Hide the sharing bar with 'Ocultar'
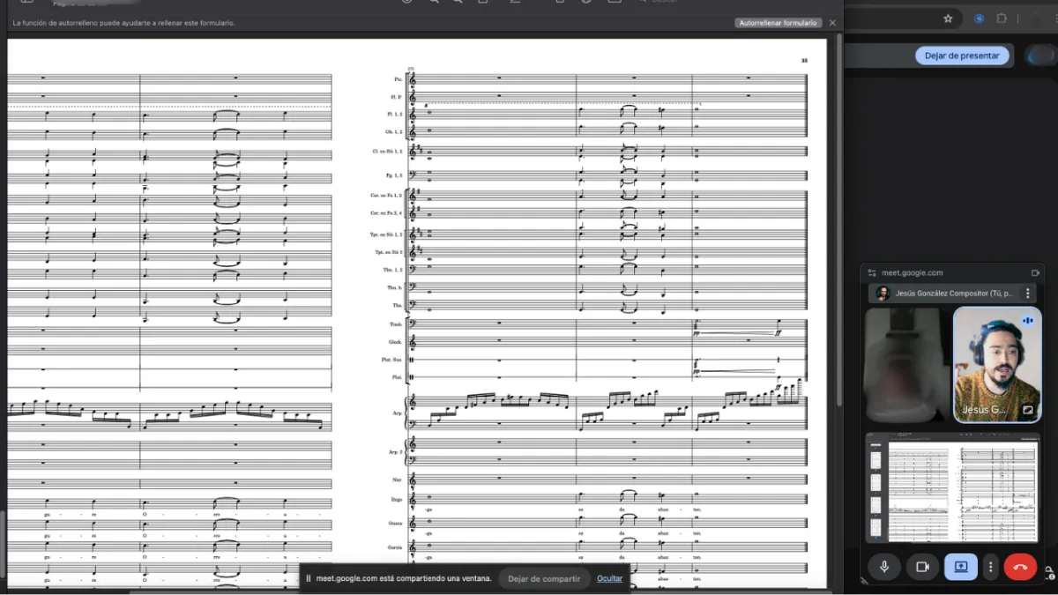Image resolution: width=1058 pixels, height=595 pixels. [x=609, y=579]
